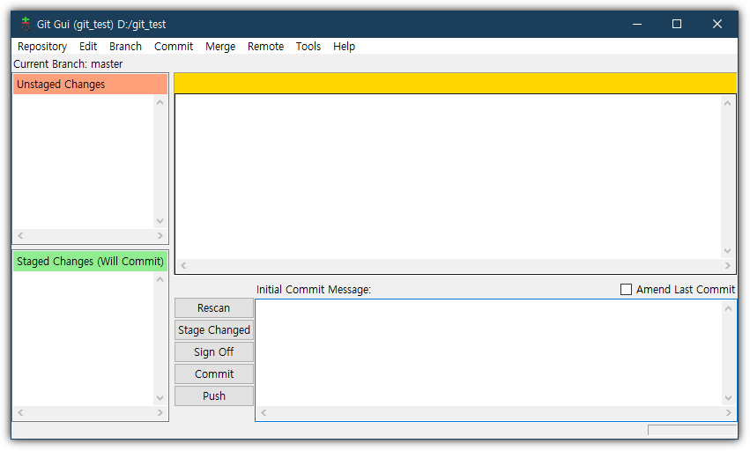Click up arrow of Staged Changes scrollbar
Screen dimensions: 750x451
(x=160, y=279)
